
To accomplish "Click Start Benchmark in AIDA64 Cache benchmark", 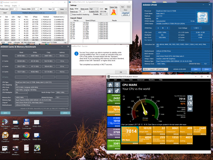I will pos(35,113).
